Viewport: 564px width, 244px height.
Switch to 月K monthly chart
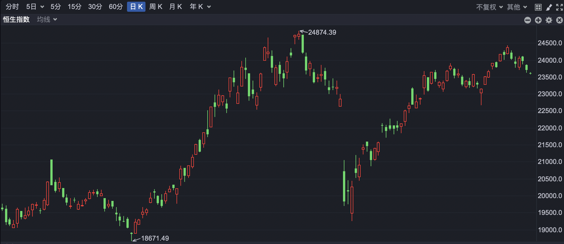175,7
